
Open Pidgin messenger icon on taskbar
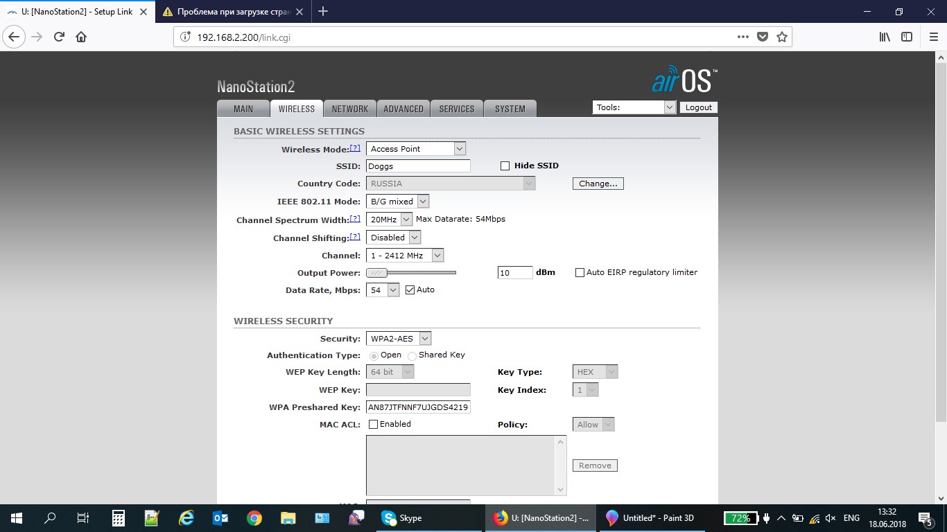pos(356,517)
